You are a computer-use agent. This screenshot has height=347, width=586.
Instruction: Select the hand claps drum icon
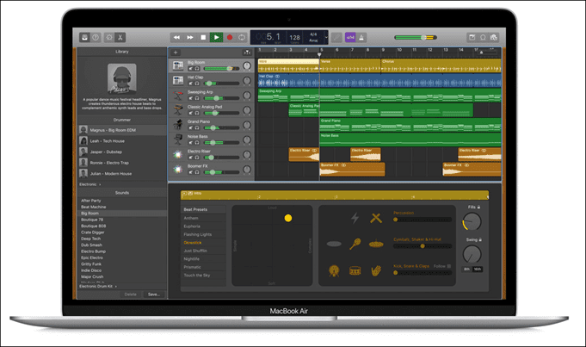tap(376, 270)
